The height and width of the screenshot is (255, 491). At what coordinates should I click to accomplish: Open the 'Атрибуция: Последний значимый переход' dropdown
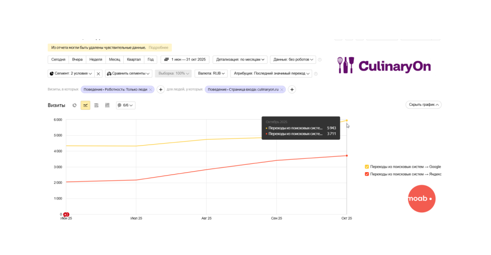(x=271, y=74)
